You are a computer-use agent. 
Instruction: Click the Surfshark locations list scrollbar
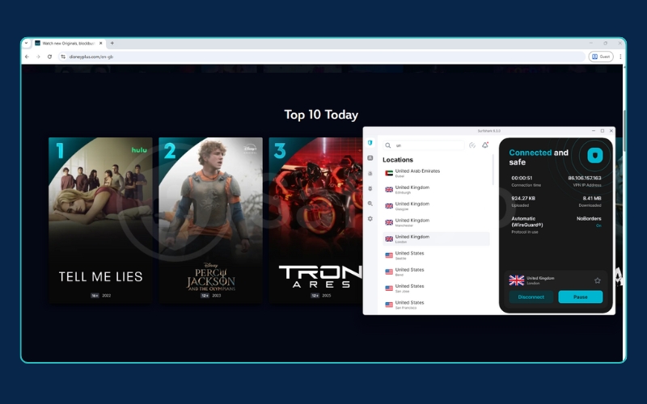click(493, 170)
